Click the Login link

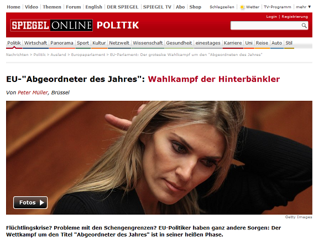click(272, 17)
